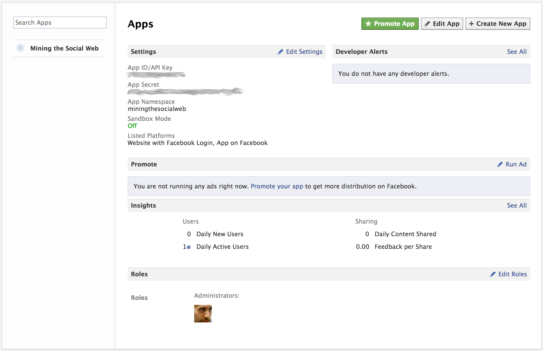Click the green Sandbox Mode Off status
The image size is (543, 351).
pos(132,126)
